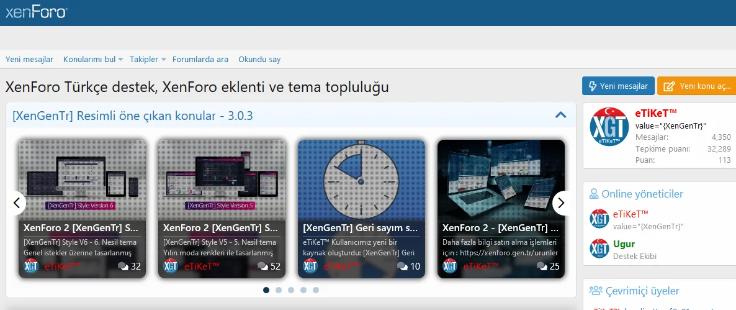Screen dimensions: 736x310
Task: Click eTiKeT avatar under Online yöneticiler
Action: pyautogui.click(x=599, y=219)
